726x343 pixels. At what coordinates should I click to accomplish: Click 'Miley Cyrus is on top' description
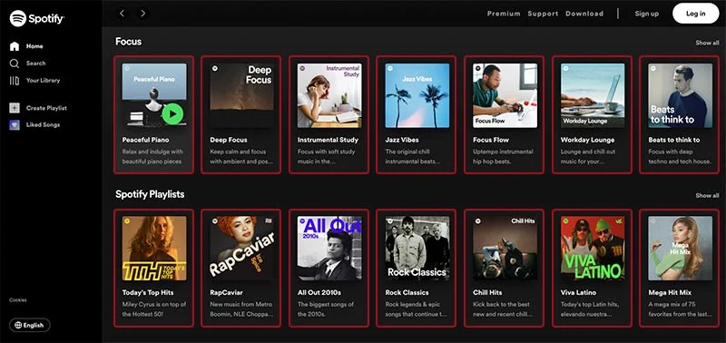pyautogui.click(x=154, y=309)
